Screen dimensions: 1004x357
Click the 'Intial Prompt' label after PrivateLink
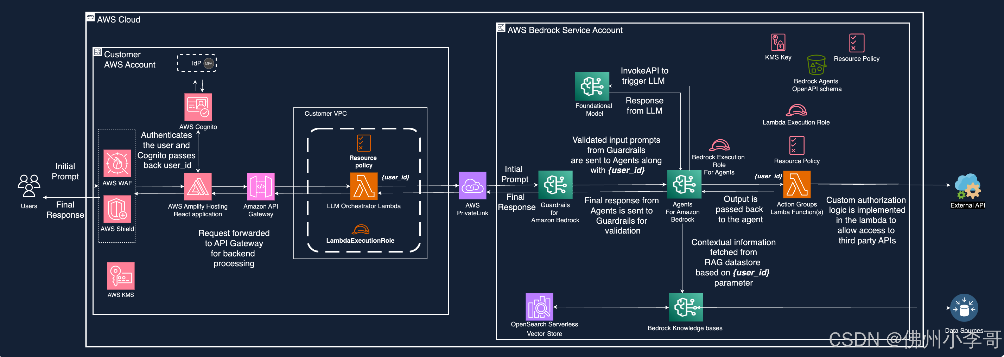pyautogui.click(x=514, y=174)
